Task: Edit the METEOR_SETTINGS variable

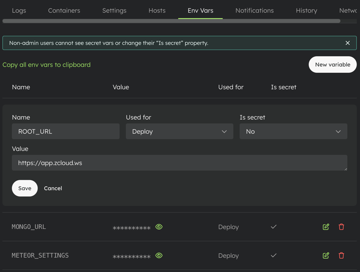Action: (326, 255)
